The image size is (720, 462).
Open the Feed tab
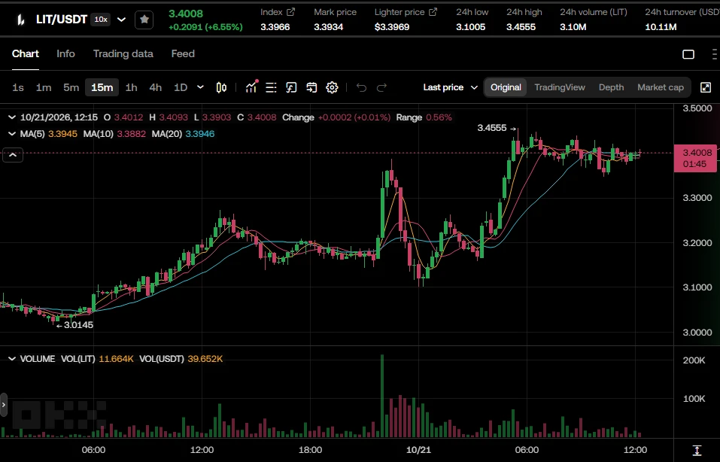click(183, 53)
